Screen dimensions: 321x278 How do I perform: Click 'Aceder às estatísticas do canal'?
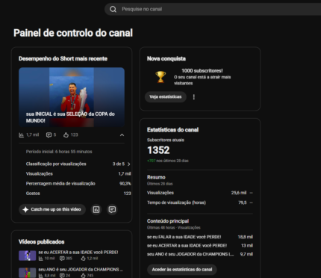click(x=182, y=270)
